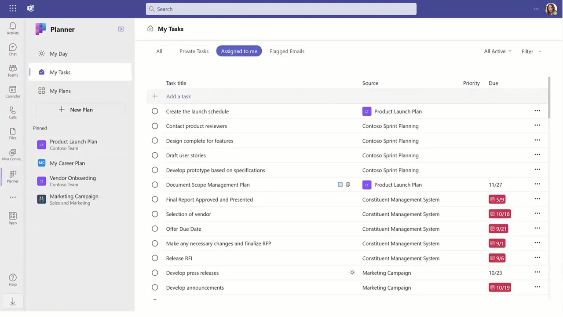Select My Tasks in Planner navigation
This screenshot has height=317, width=563.
coord(80,72)
